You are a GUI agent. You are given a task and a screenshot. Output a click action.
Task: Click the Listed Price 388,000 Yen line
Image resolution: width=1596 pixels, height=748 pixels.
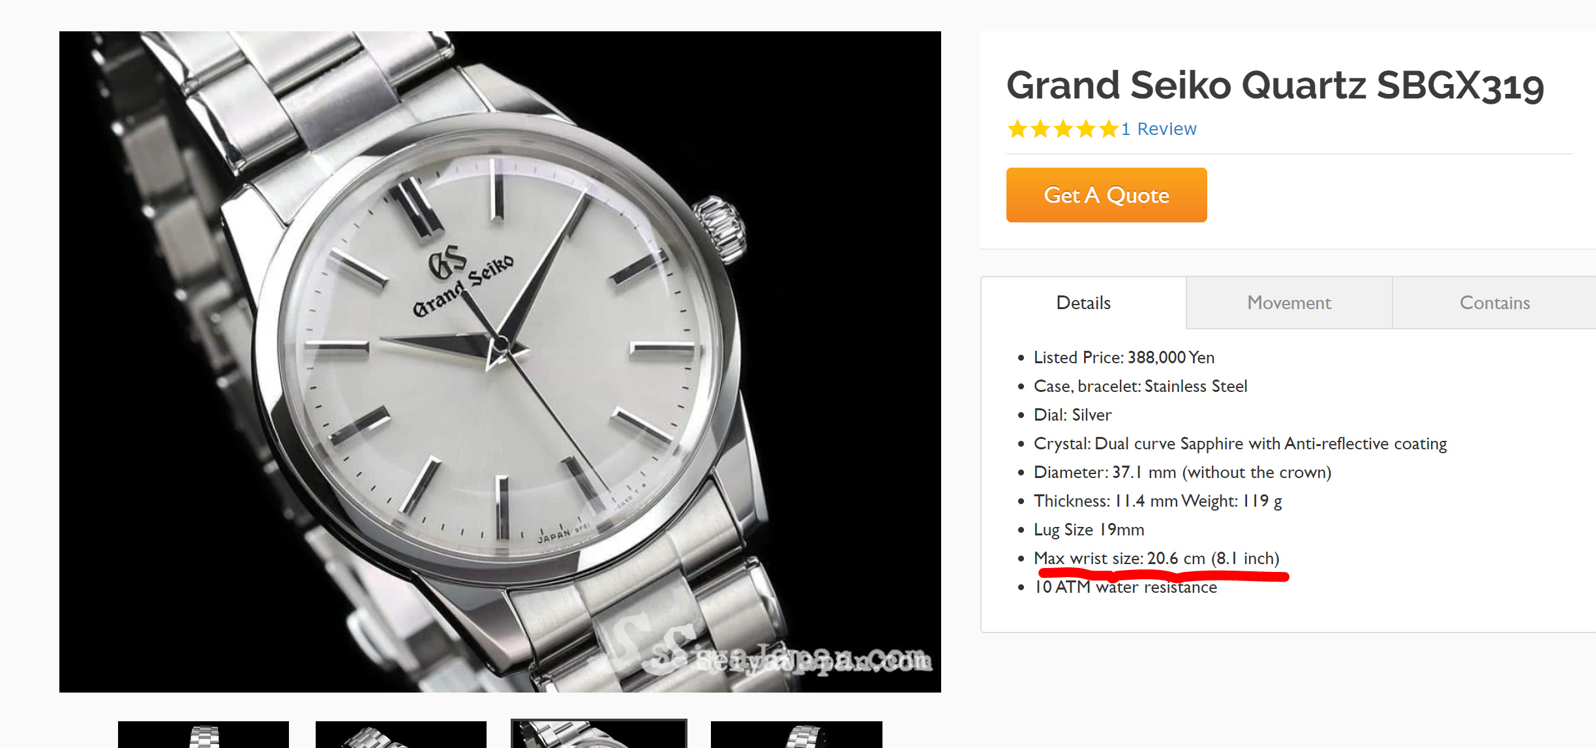coord(1124,357)
